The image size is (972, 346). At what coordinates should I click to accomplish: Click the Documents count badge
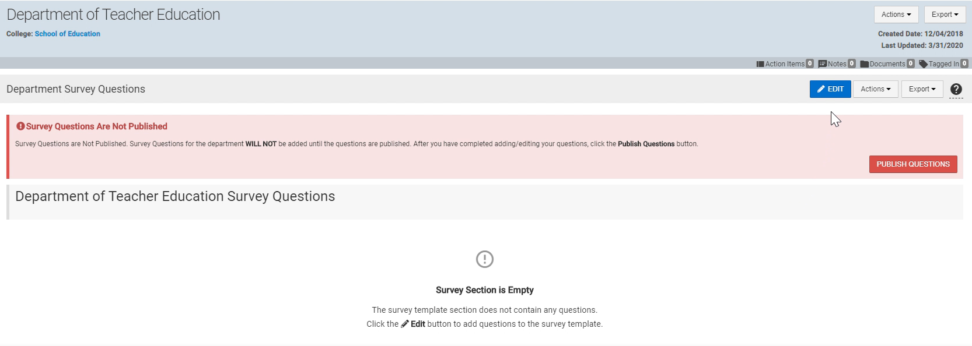[911, 63]
